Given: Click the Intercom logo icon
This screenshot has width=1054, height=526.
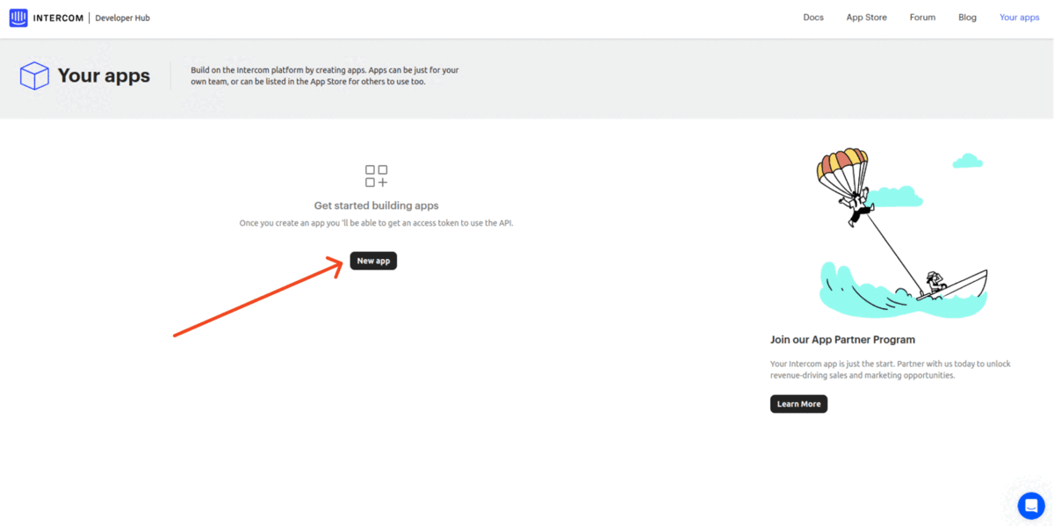Looking at the screenshot, I should tap(18, 17).
